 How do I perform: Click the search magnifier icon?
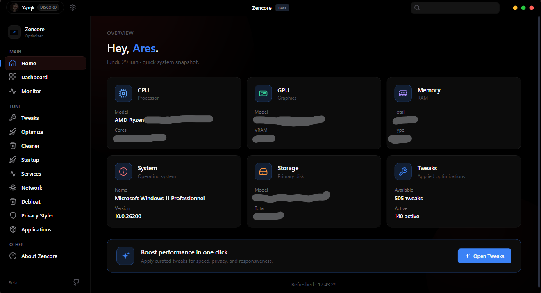pos(417,8)
